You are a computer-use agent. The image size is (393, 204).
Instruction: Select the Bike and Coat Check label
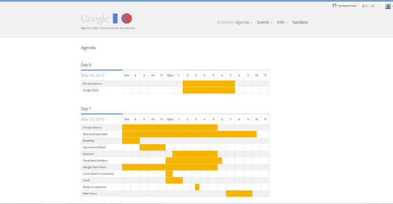coord(95,134)
